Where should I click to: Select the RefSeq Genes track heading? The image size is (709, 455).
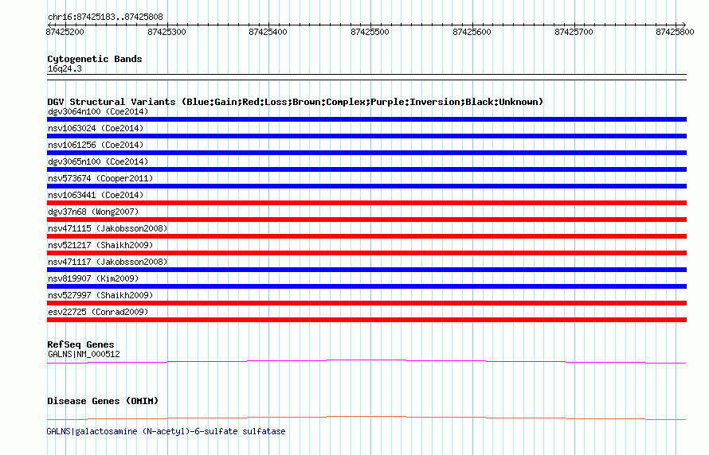pyautogui.click(x=80, y=345)
